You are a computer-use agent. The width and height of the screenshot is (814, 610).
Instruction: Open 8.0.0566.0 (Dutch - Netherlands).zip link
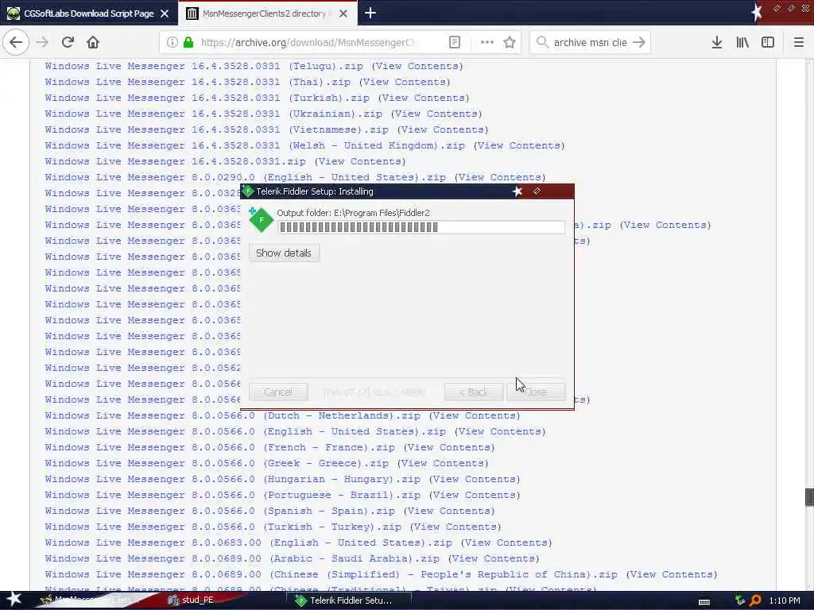pos(233,415)
